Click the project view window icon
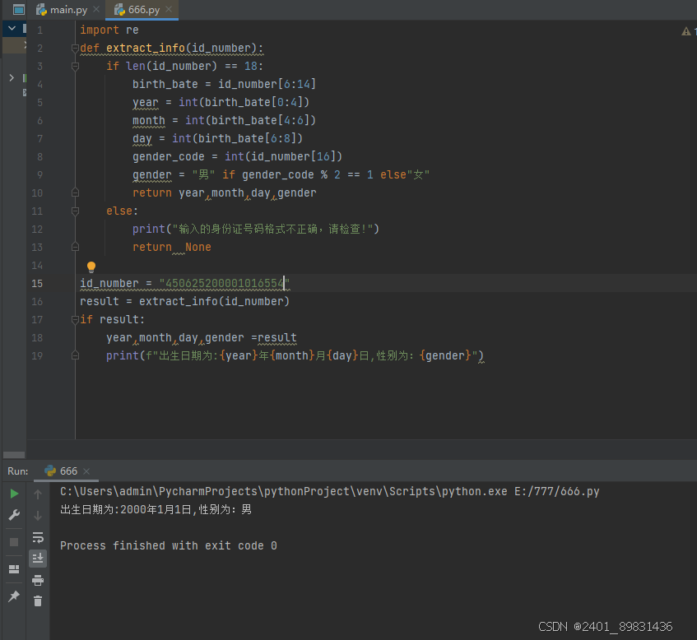Image resolution: width=697 pixels, height=640 pixels. point(18,9)
